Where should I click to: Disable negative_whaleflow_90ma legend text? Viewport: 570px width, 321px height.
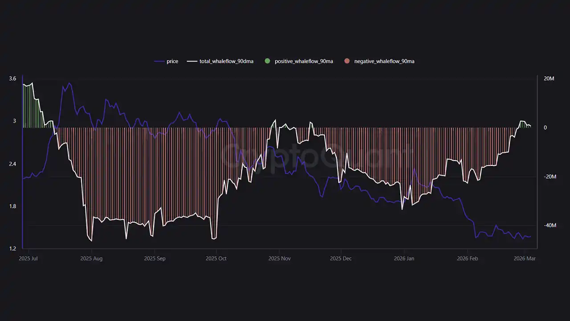point(384,62)
